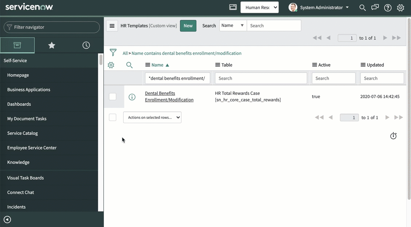Open Connect Chat module
The height and width of the screenshot is (227, 411).
coord(20,192)
